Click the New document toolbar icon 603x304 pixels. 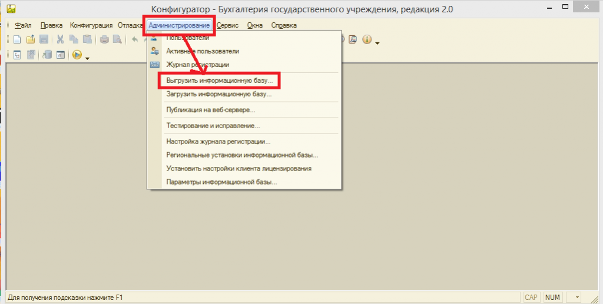point(17,40)
